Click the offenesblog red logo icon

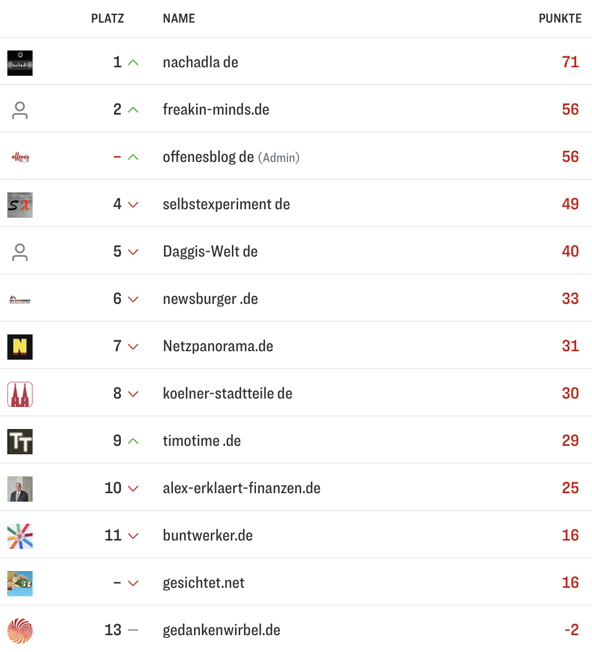click(x=20, y=157)
